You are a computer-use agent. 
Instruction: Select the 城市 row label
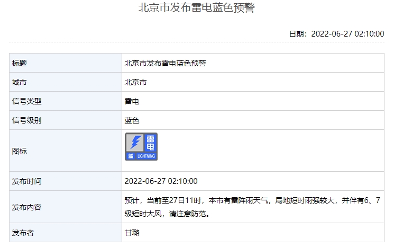point(20,82)
